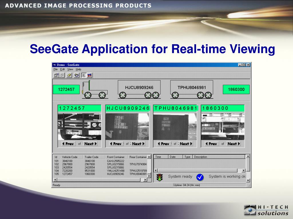This screenshot has height=219, width=293.
Task: Click the truck front photo thumbnail
Action: pyautogui.click(x=80, y=127)
